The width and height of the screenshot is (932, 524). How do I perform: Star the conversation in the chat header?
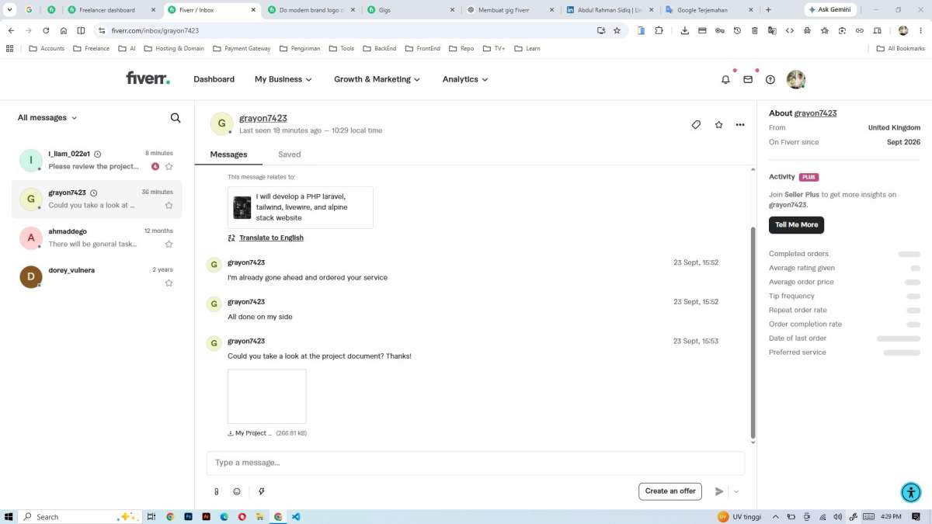pyautogui.click(x=718, y=124)
